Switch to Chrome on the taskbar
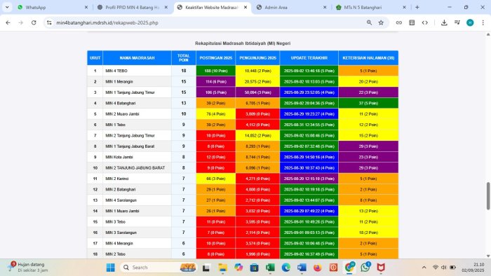Image resolution: width=491 pixels, height=276 pixels. [349, 268]
